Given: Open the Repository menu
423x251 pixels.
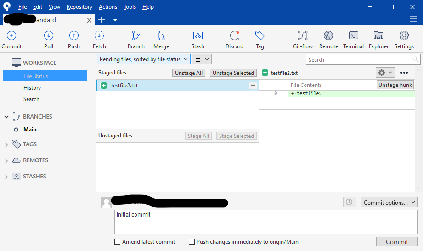Looking at the screenshot, I should 79,7.
